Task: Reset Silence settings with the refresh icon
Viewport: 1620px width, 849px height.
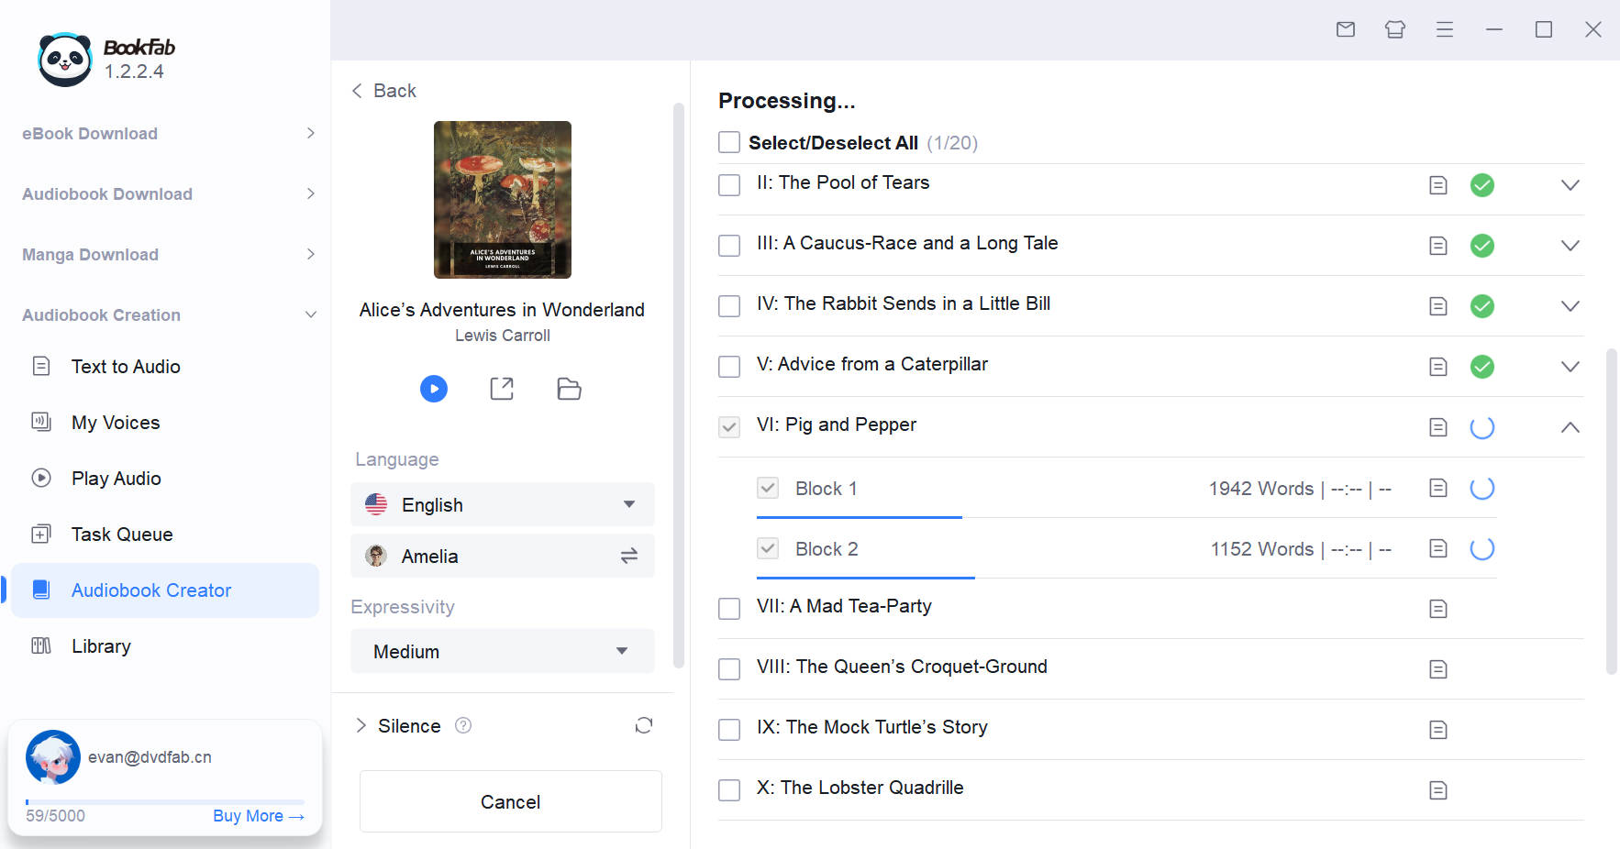Action: pyautogui.click(x=644, y=726)
